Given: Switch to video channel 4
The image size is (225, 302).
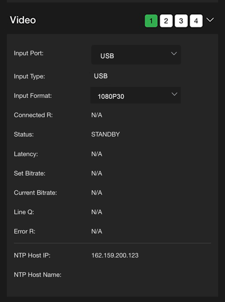Looking at the screenshot, I should point(196,21).
